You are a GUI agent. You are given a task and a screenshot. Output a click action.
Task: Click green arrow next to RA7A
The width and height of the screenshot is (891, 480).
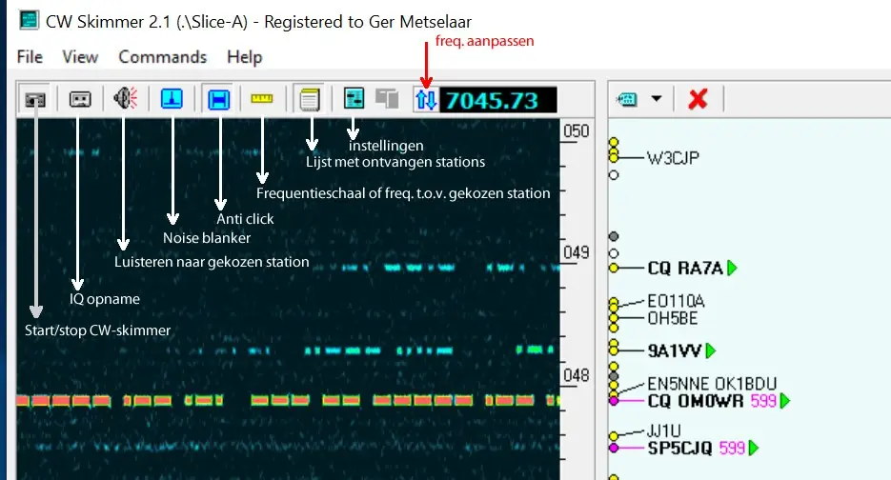pos(732,268)
